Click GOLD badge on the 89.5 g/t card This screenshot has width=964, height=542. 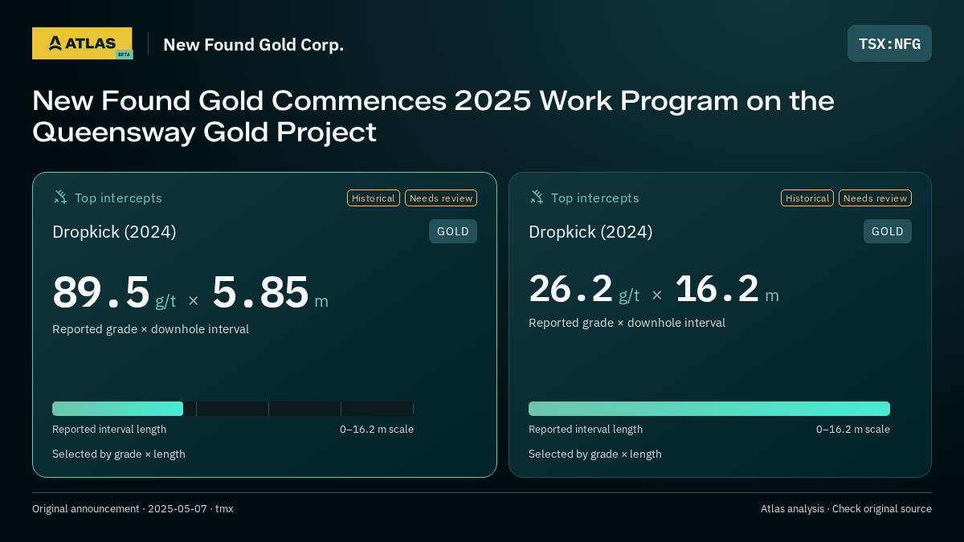(x=453, y=231)
